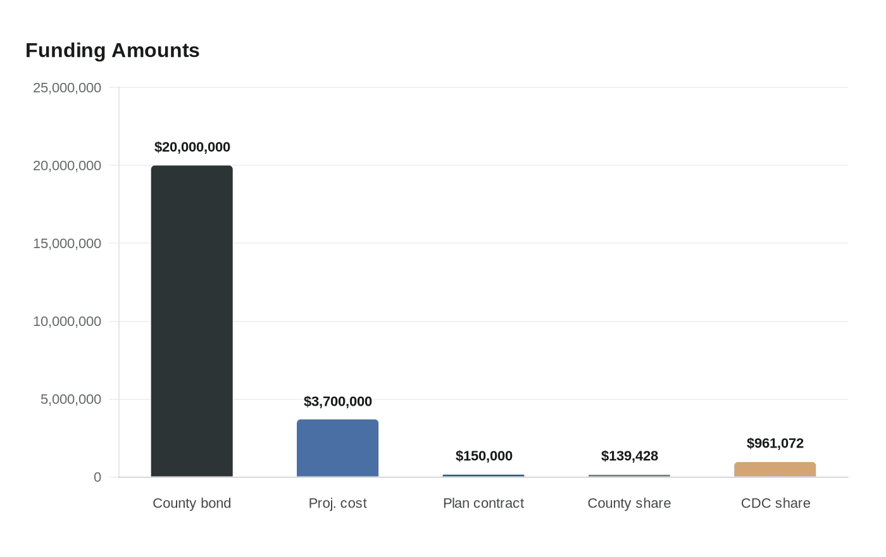Viewport: 886px width, 557px height.
Task: Click the County bond axis label
Action: [x=192, y=503]
